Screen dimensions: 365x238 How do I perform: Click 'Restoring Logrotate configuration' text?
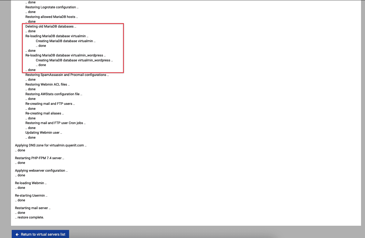coord(52,7)
